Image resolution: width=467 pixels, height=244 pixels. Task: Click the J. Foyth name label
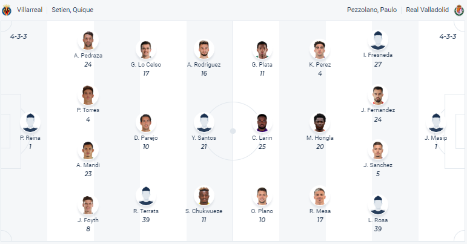coord(88,220)
